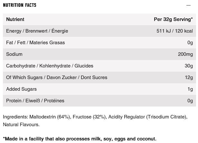Click the 30g carbohydrate value

pyautogui.click(x=189, y=66)
